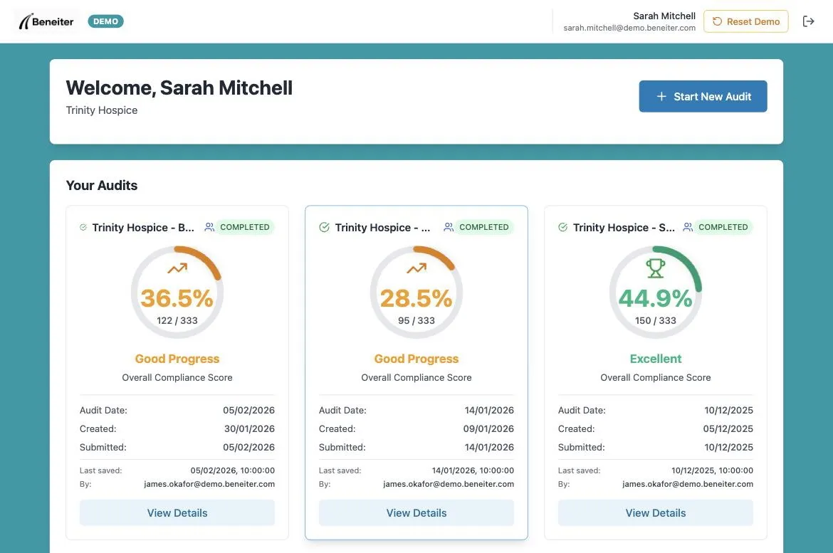Click the people icon on the 36.5% card
Viewport: 833px width, 553px height.
209,227
